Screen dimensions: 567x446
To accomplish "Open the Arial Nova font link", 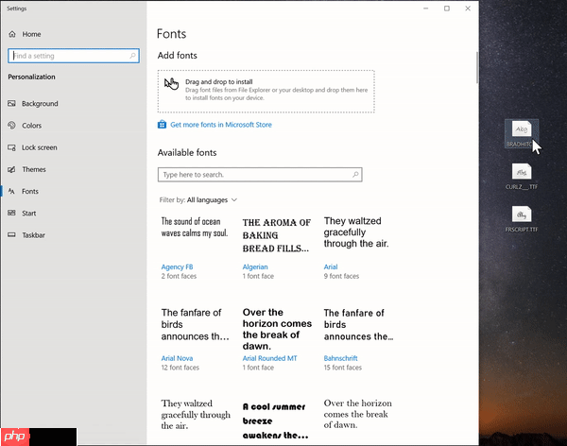I will click(178, 358).
